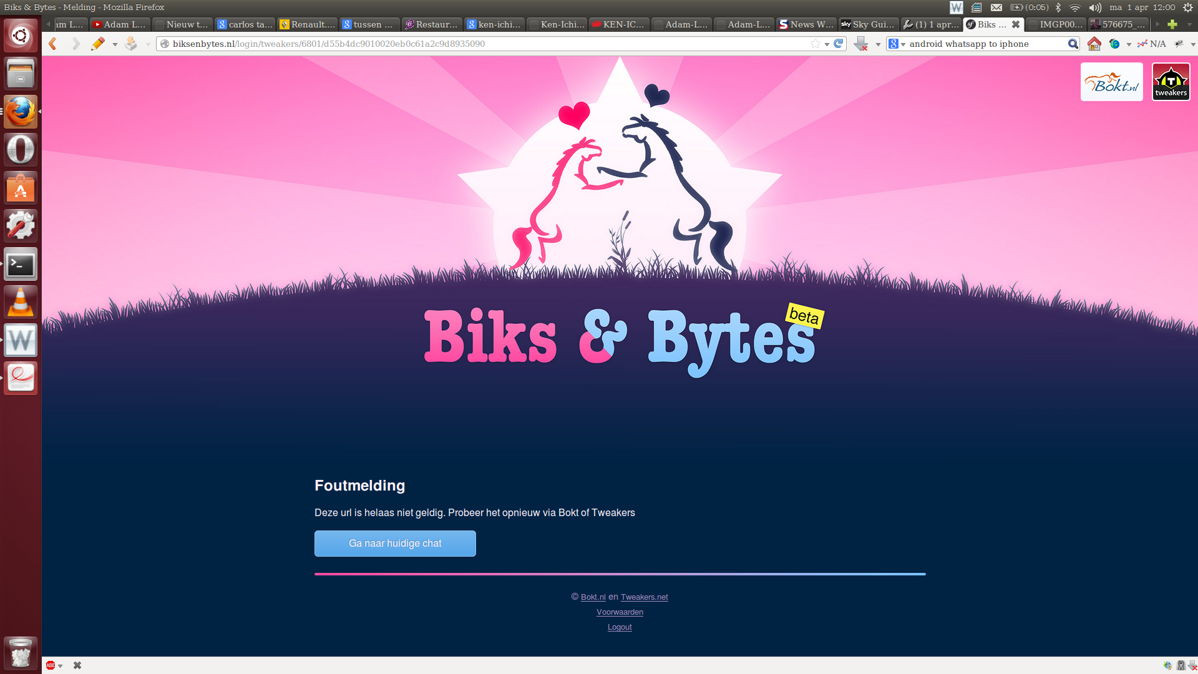Open the Google search engine selector

[897, 44]
